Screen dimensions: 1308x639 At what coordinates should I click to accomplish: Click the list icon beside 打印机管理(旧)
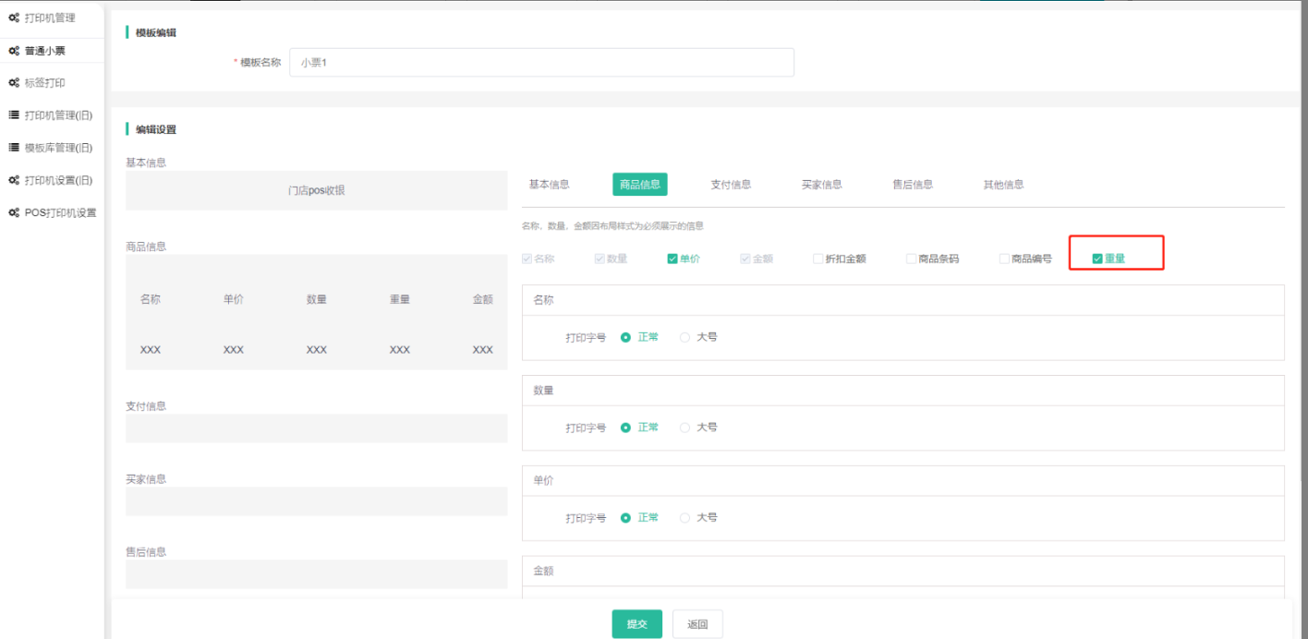point(14,115)
